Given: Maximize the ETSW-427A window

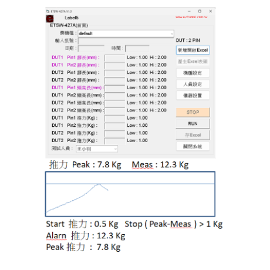Looking at the screenshot, I should (200, 11).
